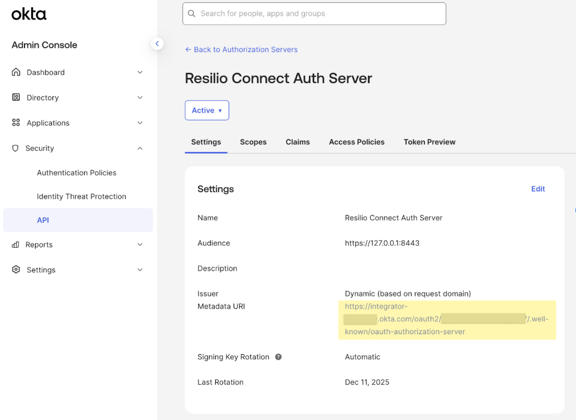
Task: Switch to the Scopes tab
Action: (253, 142)
